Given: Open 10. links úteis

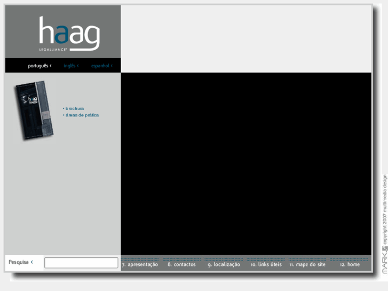Looking at the screenshot, I should pos(266,264).
